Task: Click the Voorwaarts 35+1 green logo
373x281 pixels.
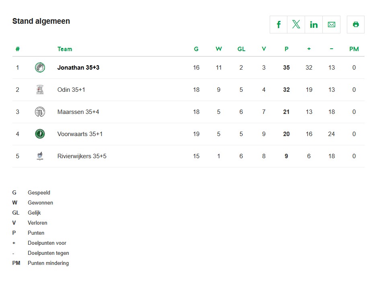Action: pos(40,134)
